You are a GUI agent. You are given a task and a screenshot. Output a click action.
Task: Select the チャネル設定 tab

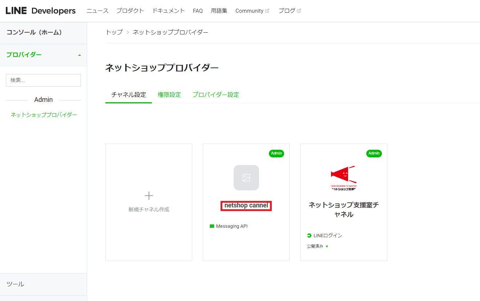129,95
